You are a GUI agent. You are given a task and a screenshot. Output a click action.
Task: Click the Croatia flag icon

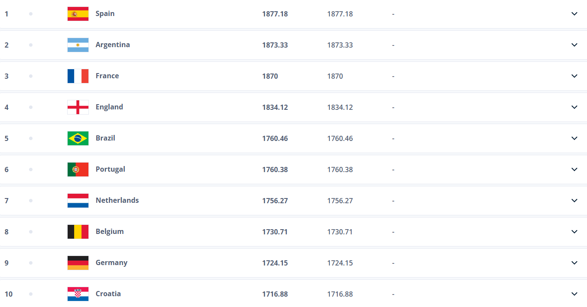click(x=78, y=294)
